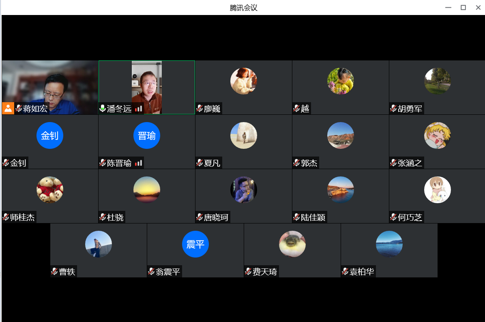Click muted mic icon next to 夏凡

200,163
